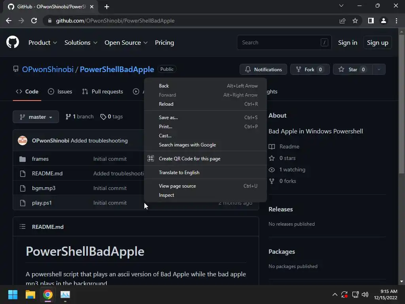The height and width of the screenshot is (304, 405).
Task: Click the Chrome back arrow
Action: click(9, 21)
